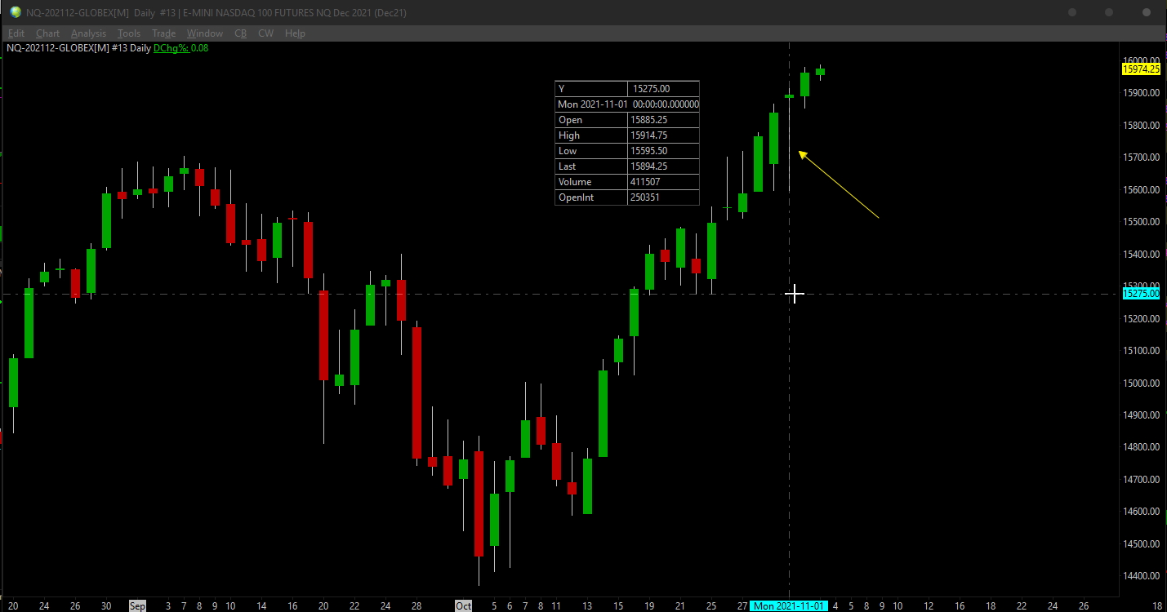The height and width of the screenshot is (612, 1167).
Task: Open the Trade menu
Action: point(163,33)
